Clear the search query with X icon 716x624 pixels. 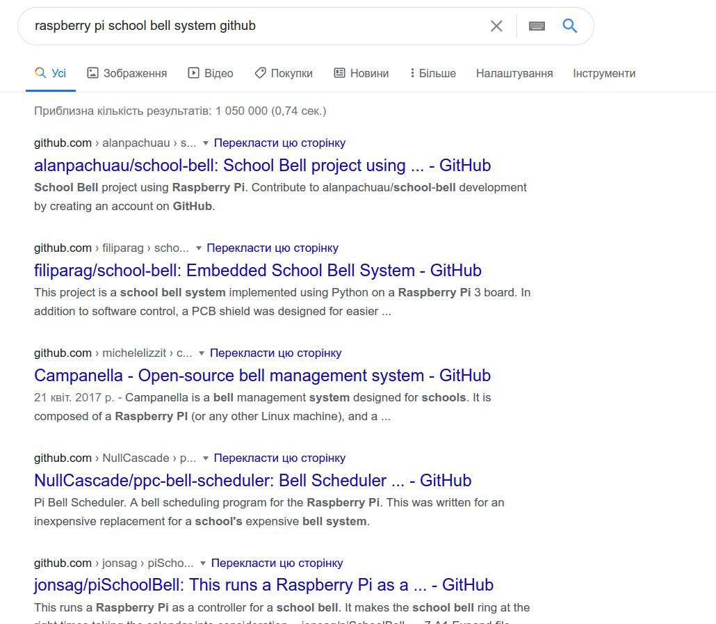pyautogui.click(x=496, y=26)
